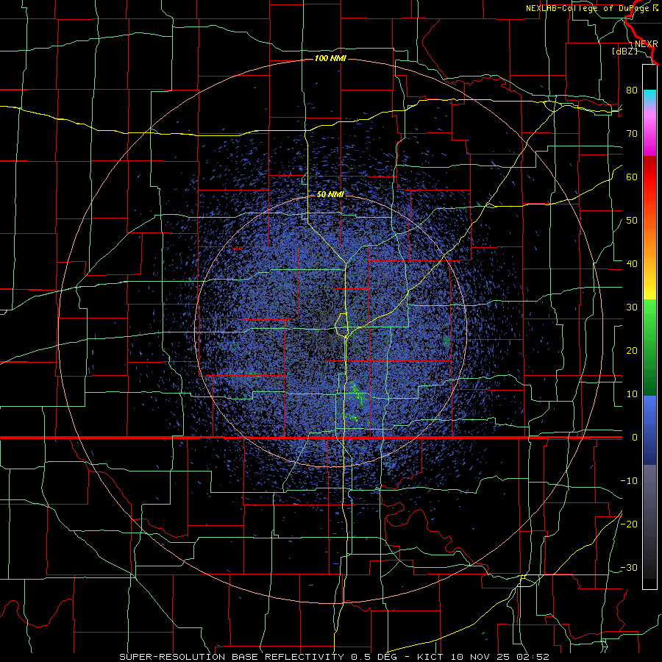The image size is (662, 662).
Task: Click the Super-Resolution Base Reflectivity caption
Action: [335, 657]
